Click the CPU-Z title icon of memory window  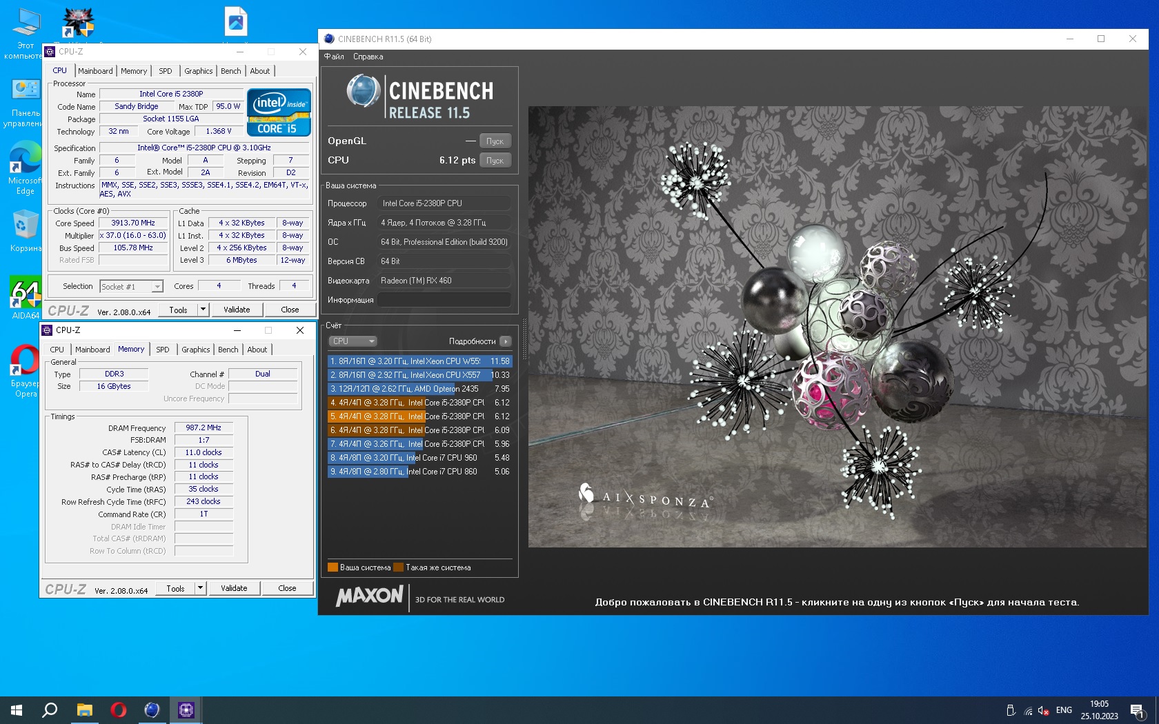(47, 330)
